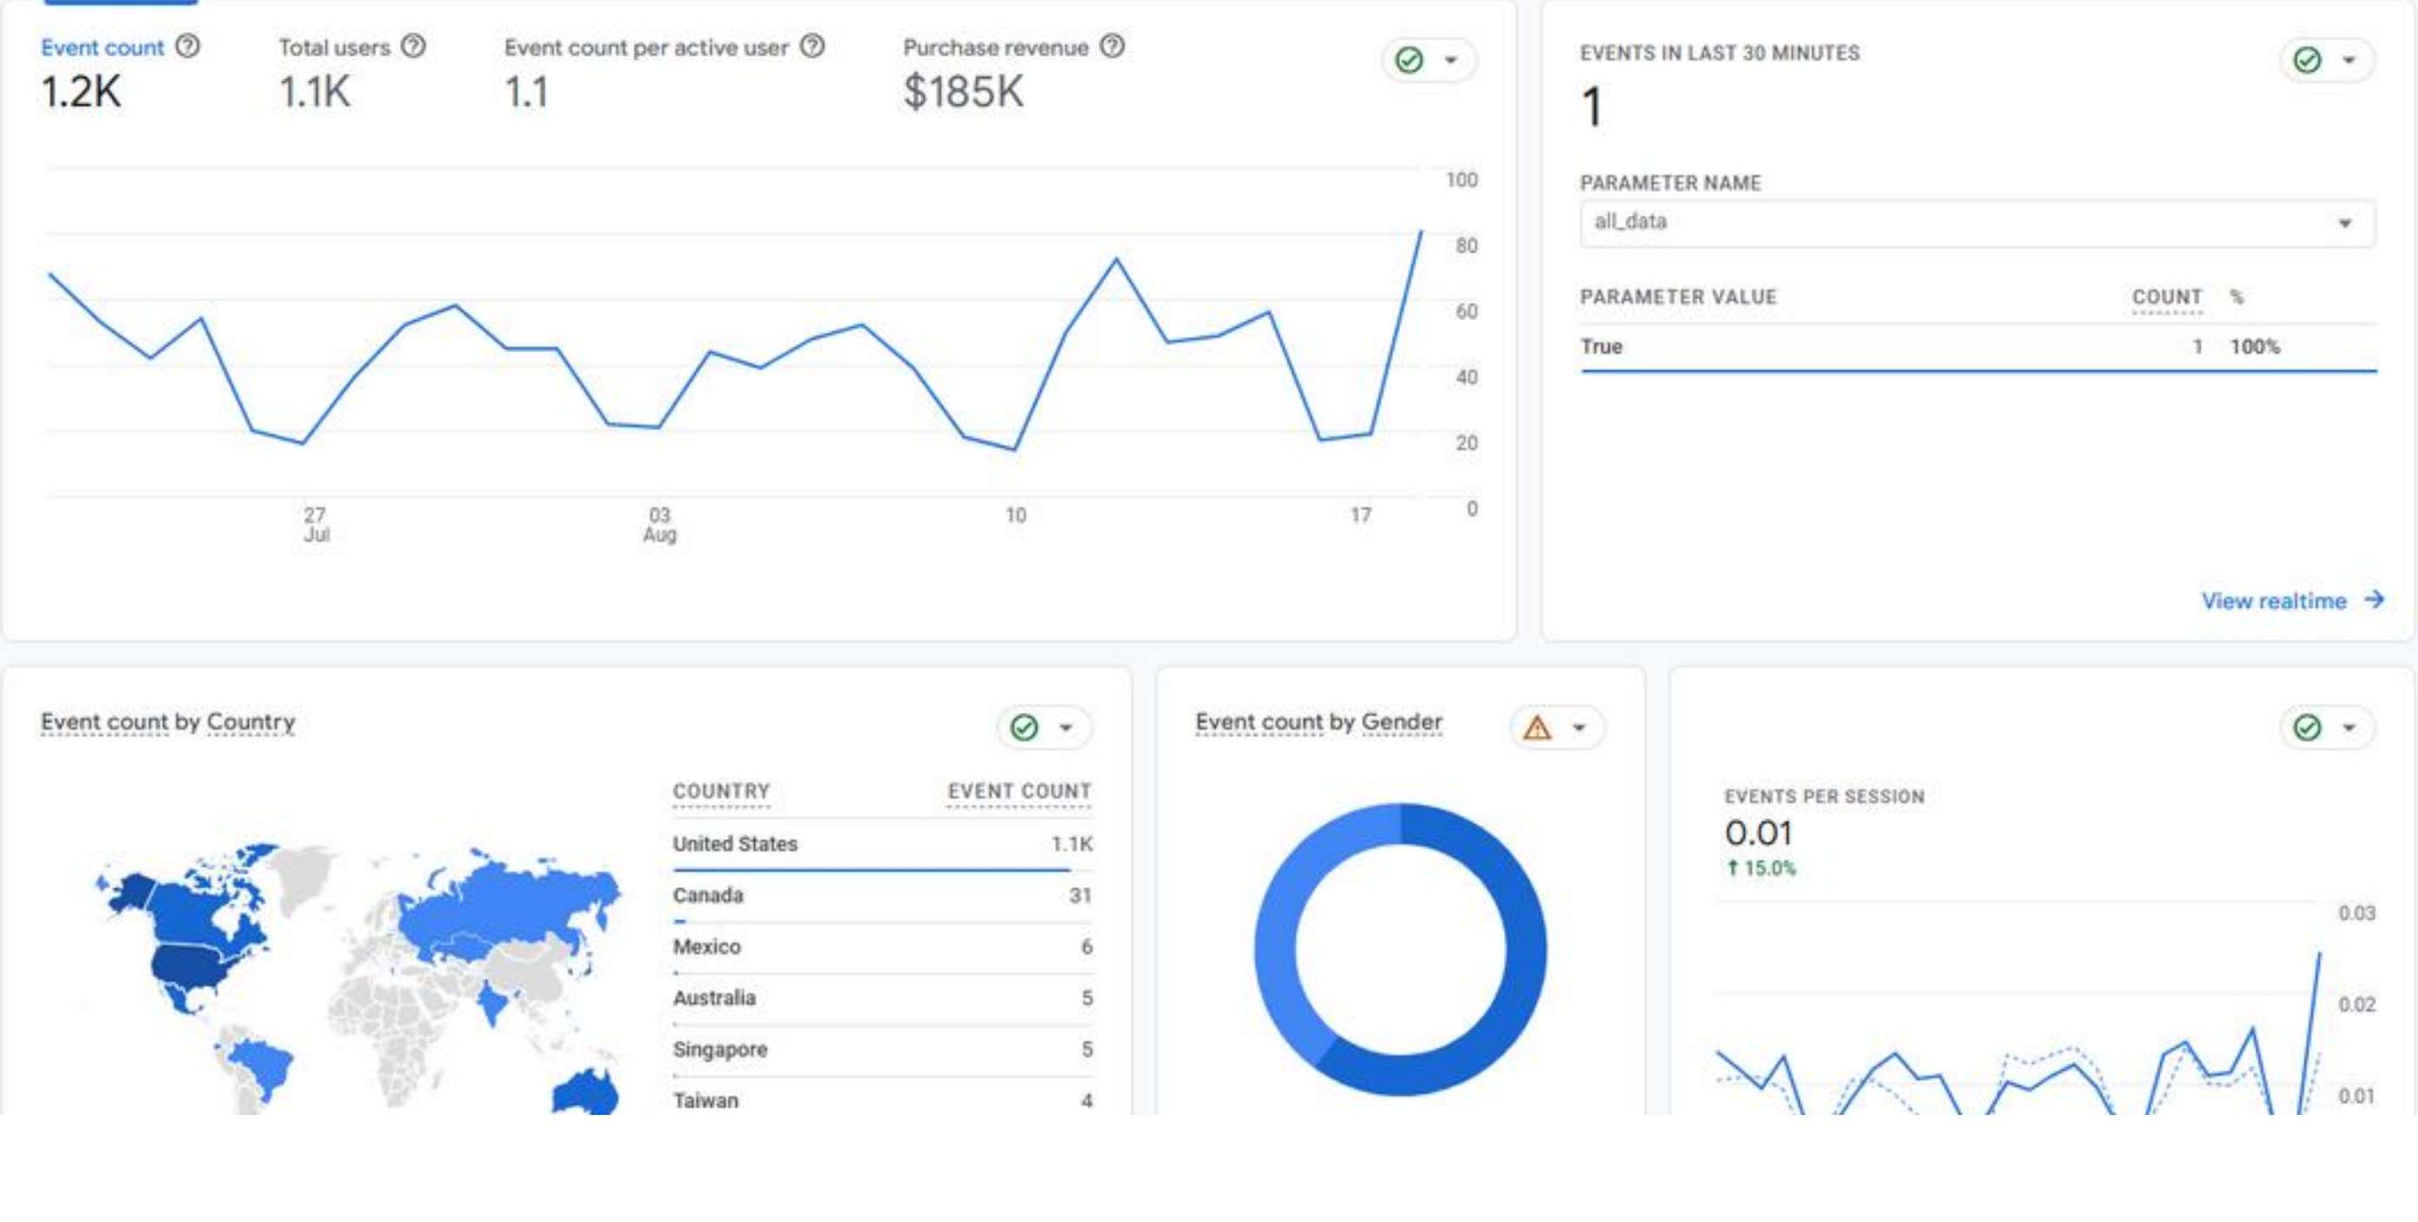Open dropdown arrow on main chart card status
Screen dimensions: 2418x1222
point(1450,60)
